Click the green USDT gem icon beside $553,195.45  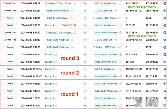(165, 11)
